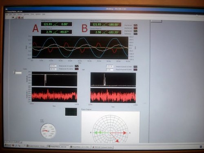Click the first plot legend icon beside waveform graph

(x=135, y=25)
